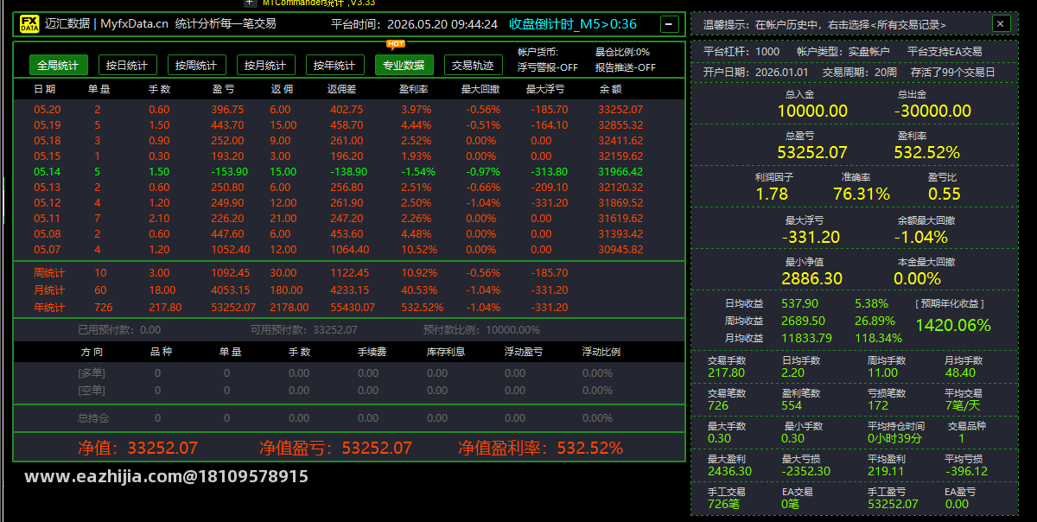Screen dimensions: 1037x522
Task: Click the [空单] positions row
Action: (349, 390)
